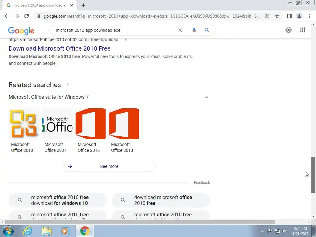Collapse Microsoft Office suite for Windows 7
Viewport: 316px width, 237px height.
coord(206,97)
